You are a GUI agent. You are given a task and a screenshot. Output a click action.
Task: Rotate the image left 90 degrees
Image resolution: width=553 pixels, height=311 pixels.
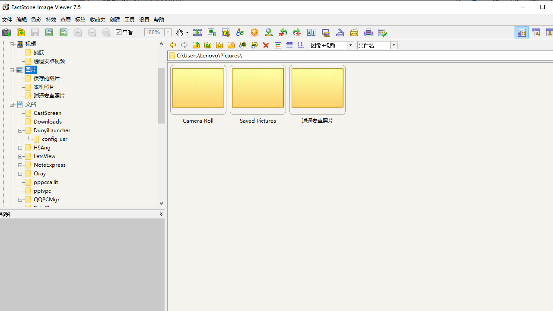[x=283, y=32]
